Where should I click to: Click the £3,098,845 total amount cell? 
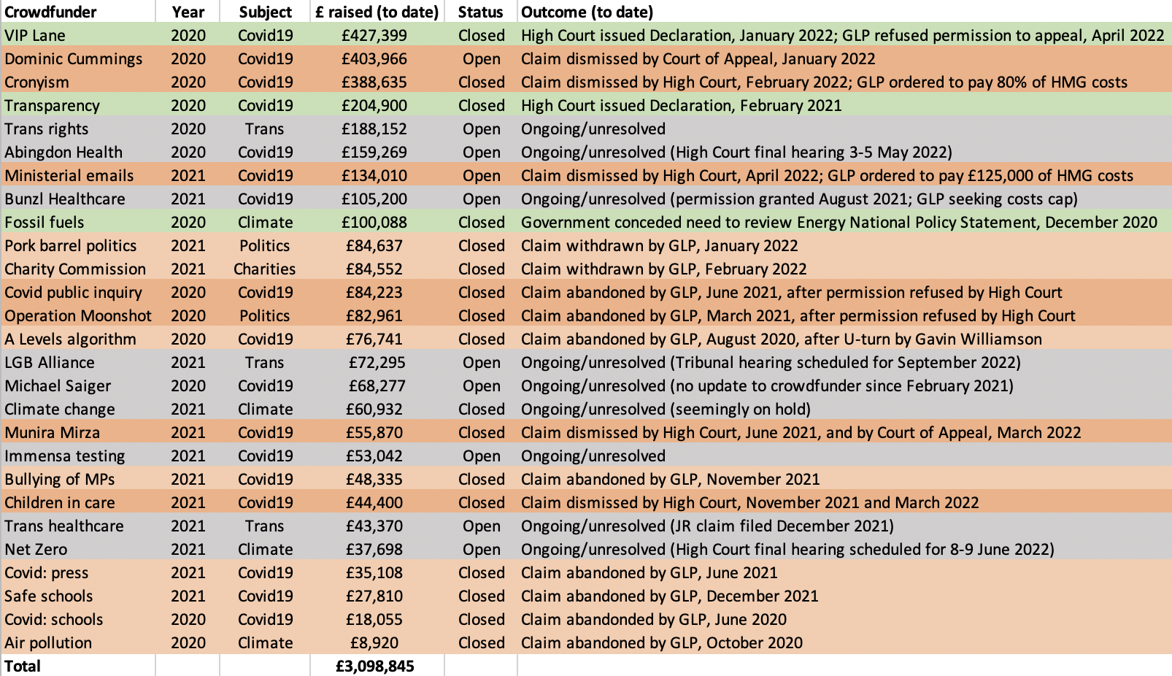[x=375, y=666]
